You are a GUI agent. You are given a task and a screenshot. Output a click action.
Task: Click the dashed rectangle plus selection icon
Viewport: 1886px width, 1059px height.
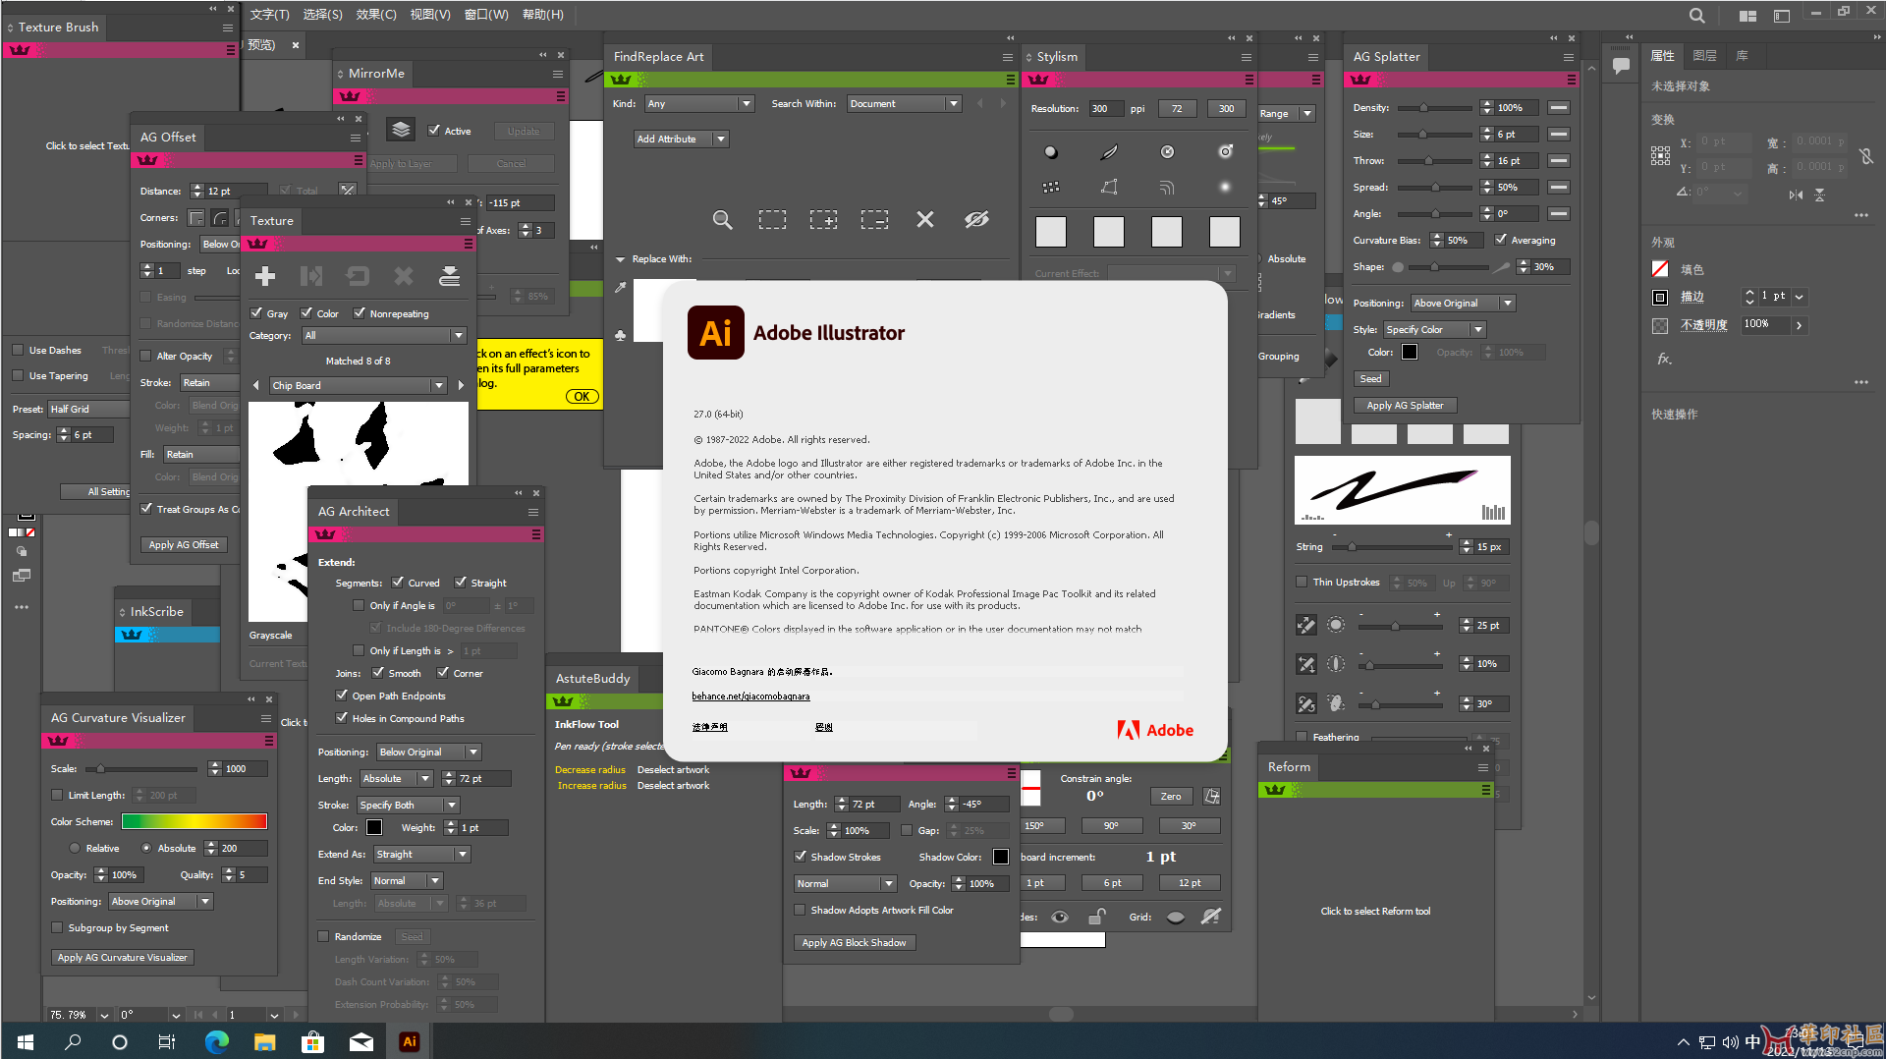pyautogui.click(x=823, y=220)
